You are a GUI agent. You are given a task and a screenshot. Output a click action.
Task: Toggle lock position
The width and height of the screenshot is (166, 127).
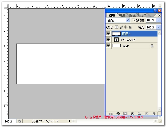point(126,27)
